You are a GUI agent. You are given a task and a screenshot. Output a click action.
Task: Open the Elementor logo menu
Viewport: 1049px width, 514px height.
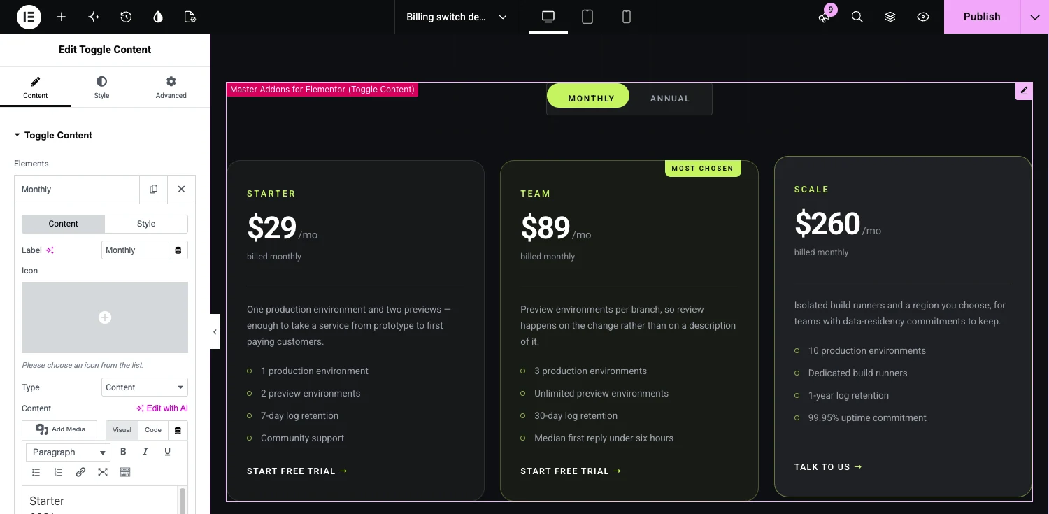[29, 17]
